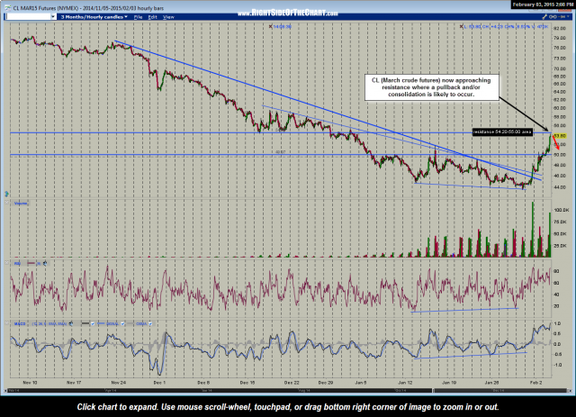576x417 pixels.
Task: Click the SIGNAL label in MACD panel
Action: pyautogui.click(x=112, y=323)
